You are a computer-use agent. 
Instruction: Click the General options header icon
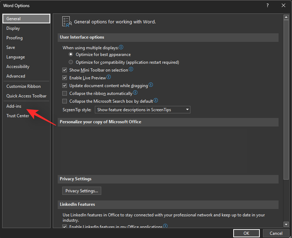67,21
